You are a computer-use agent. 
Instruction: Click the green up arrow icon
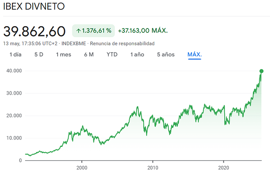point(79,31)
